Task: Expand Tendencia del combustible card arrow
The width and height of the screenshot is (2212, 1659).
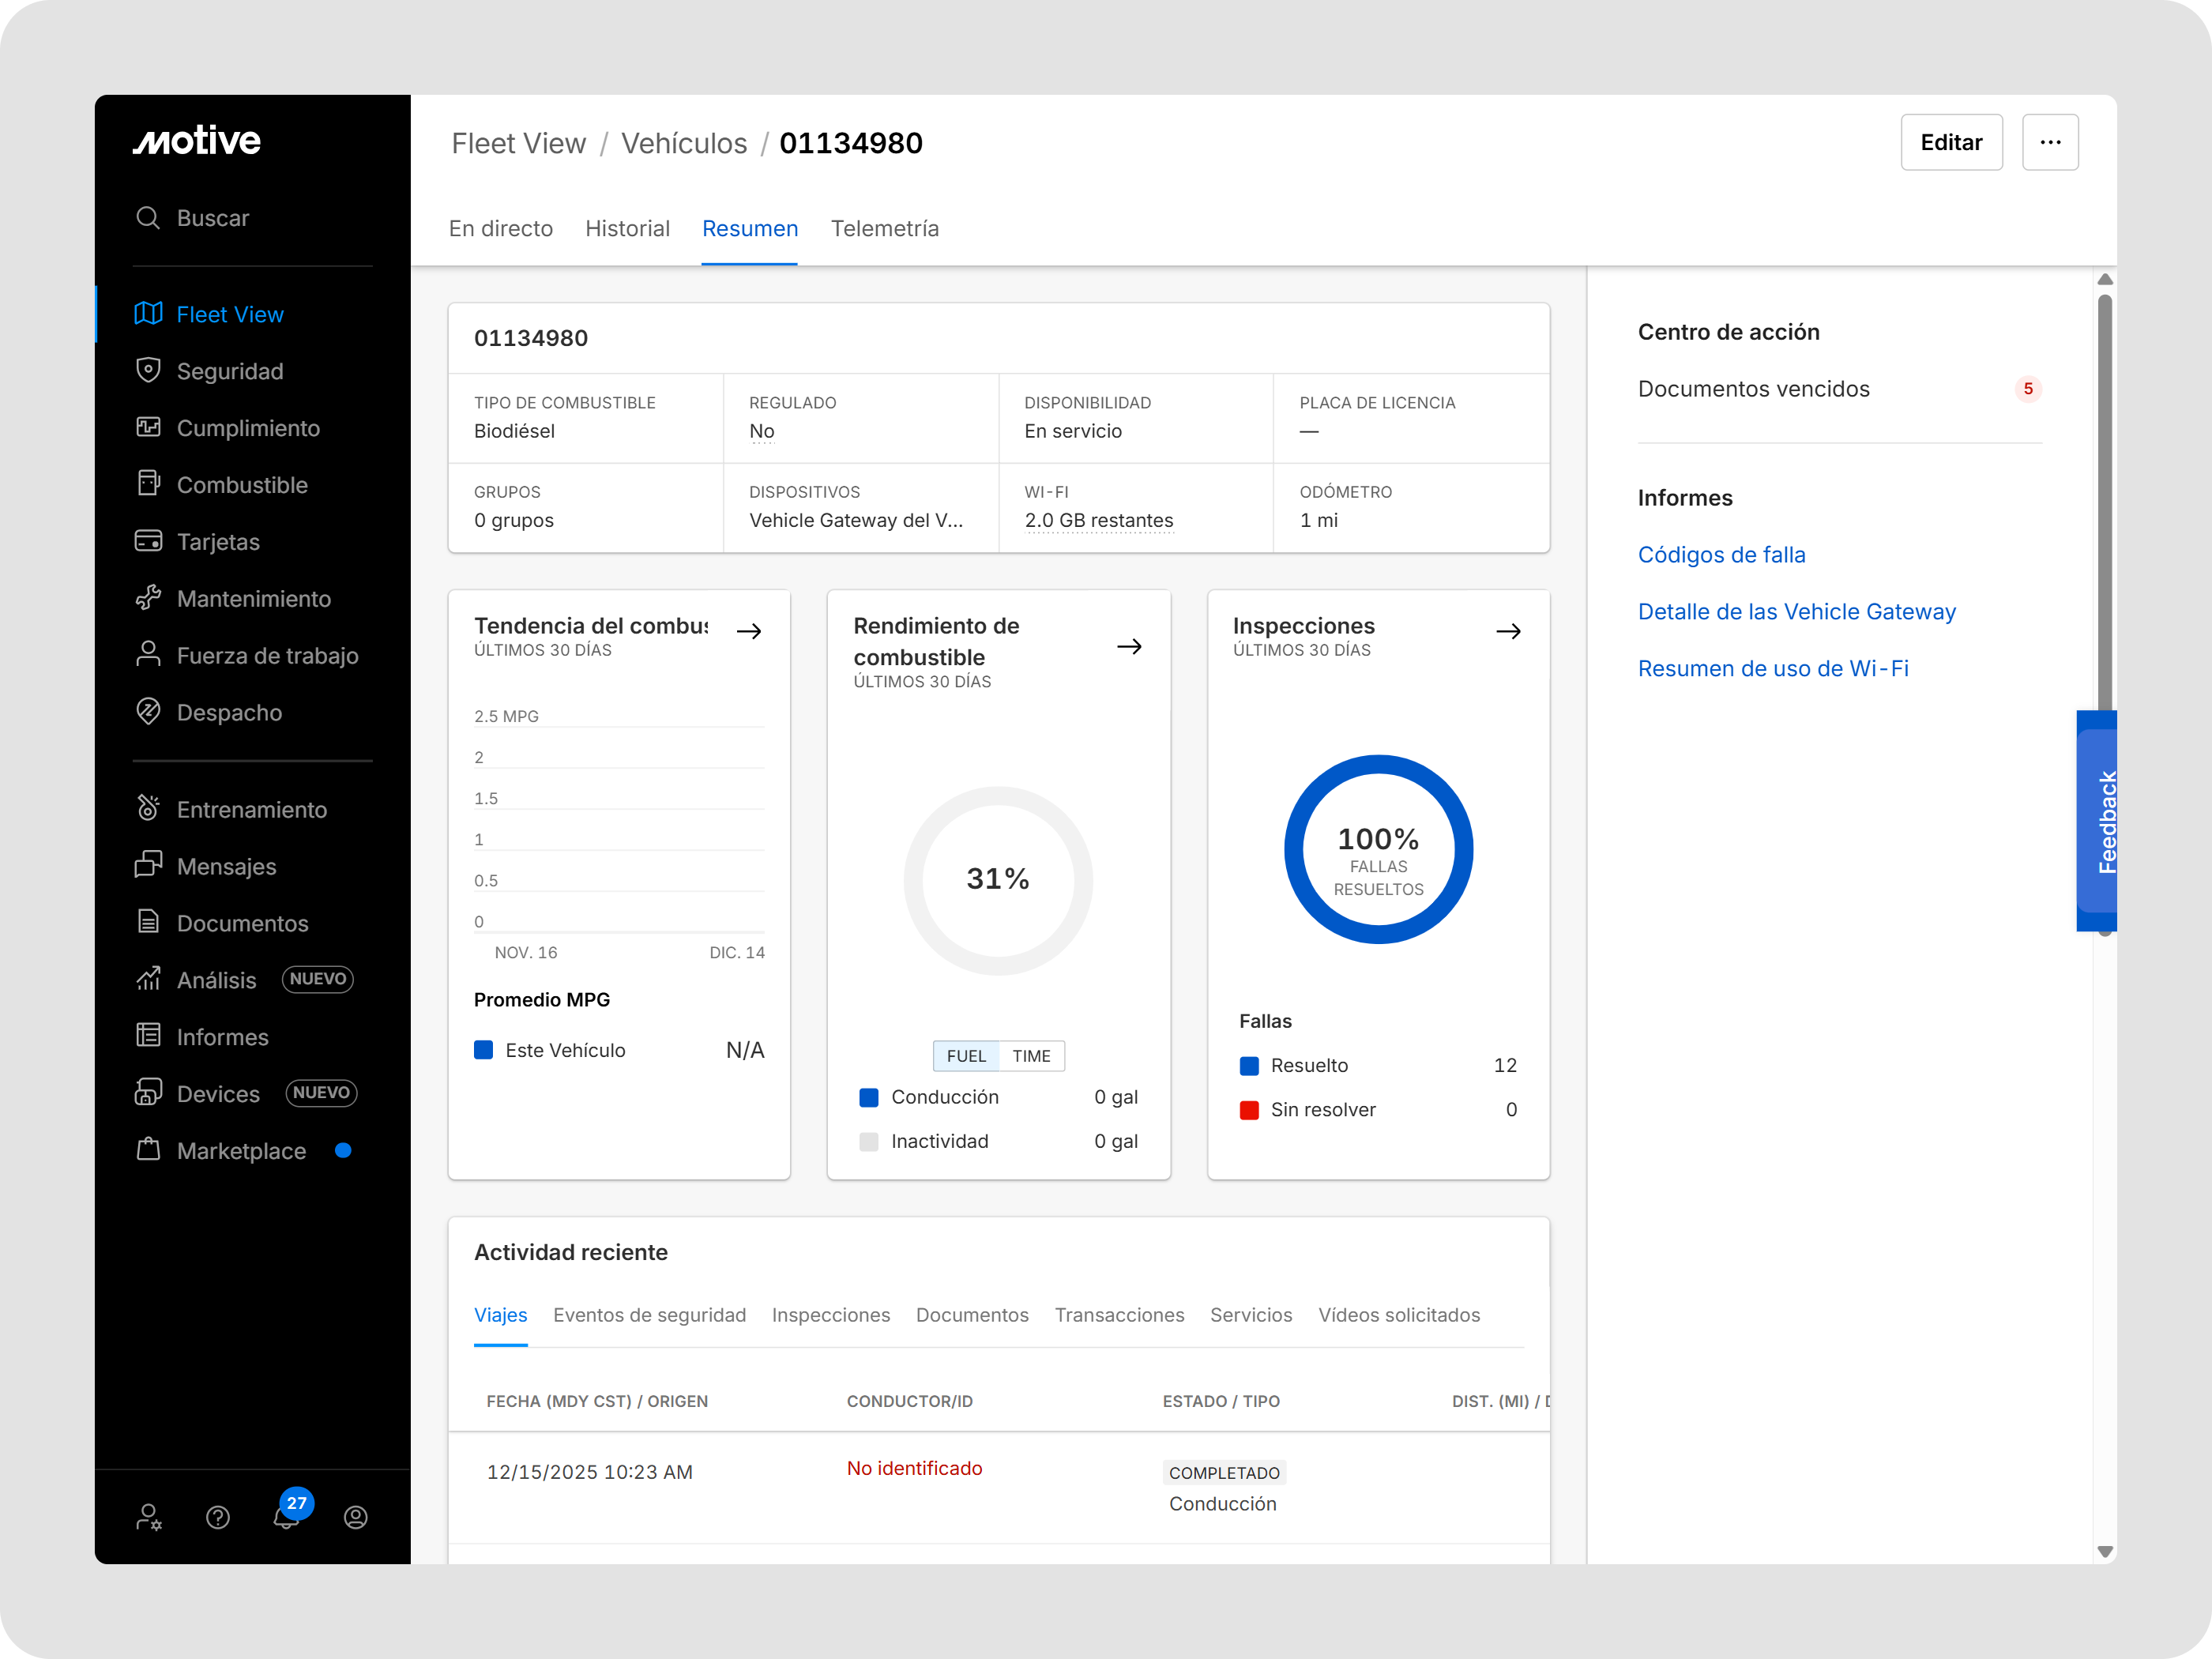Action: click(749, 631)
